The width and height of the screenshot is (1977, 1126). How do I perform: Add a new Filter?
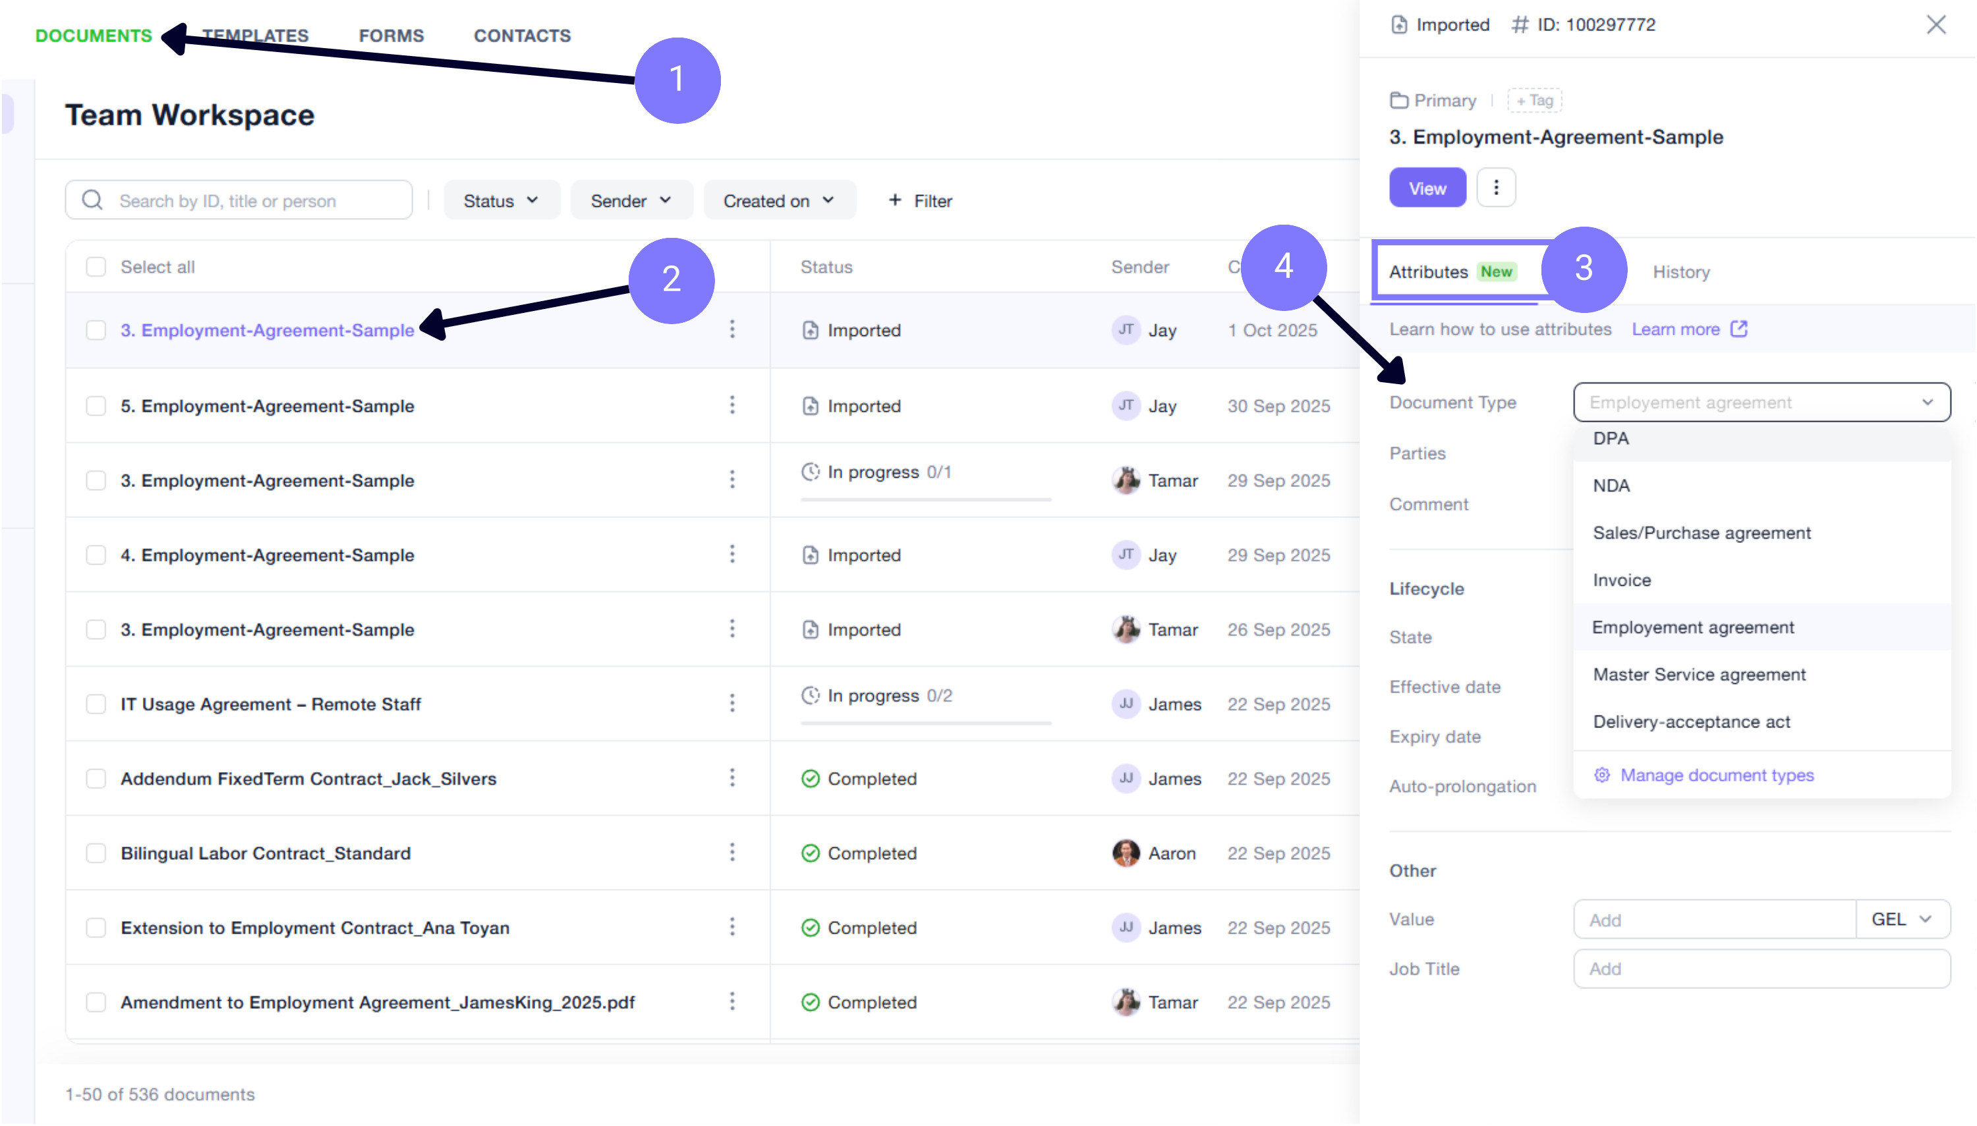click(x=920, y=200)
